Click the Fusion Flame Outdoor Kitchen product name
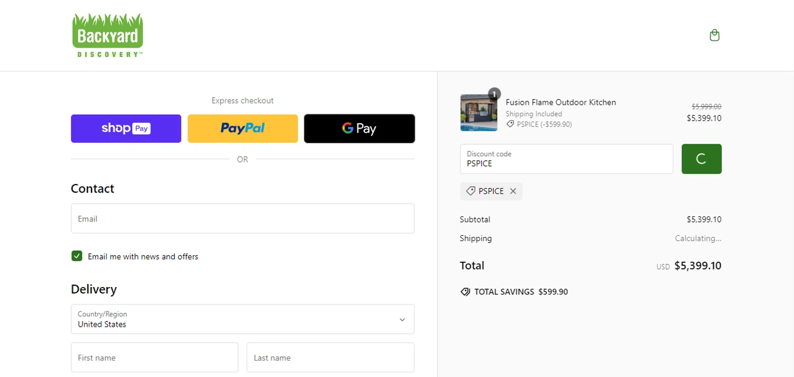794x377 pixels. (x=561, y=102)
